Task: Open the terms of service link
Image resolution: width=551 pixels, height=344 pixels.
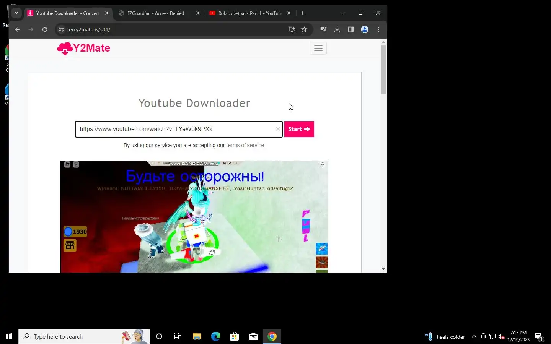Action: coord(245,146)
